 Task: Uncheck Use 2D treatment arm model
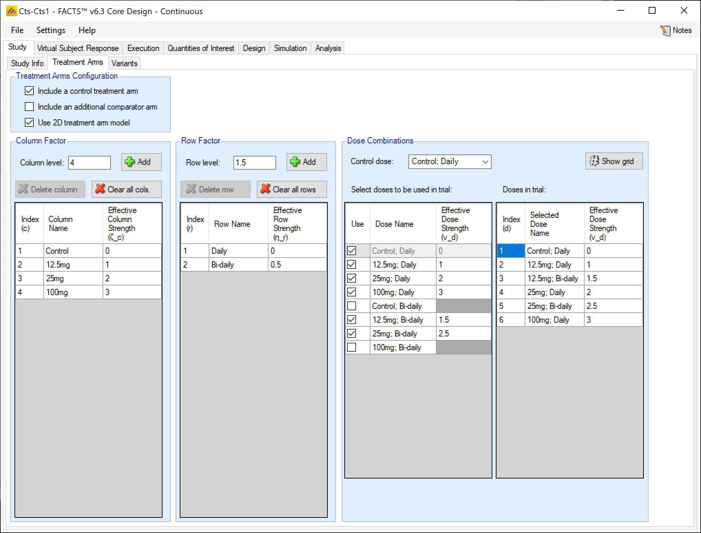click(x=29, y=123)
